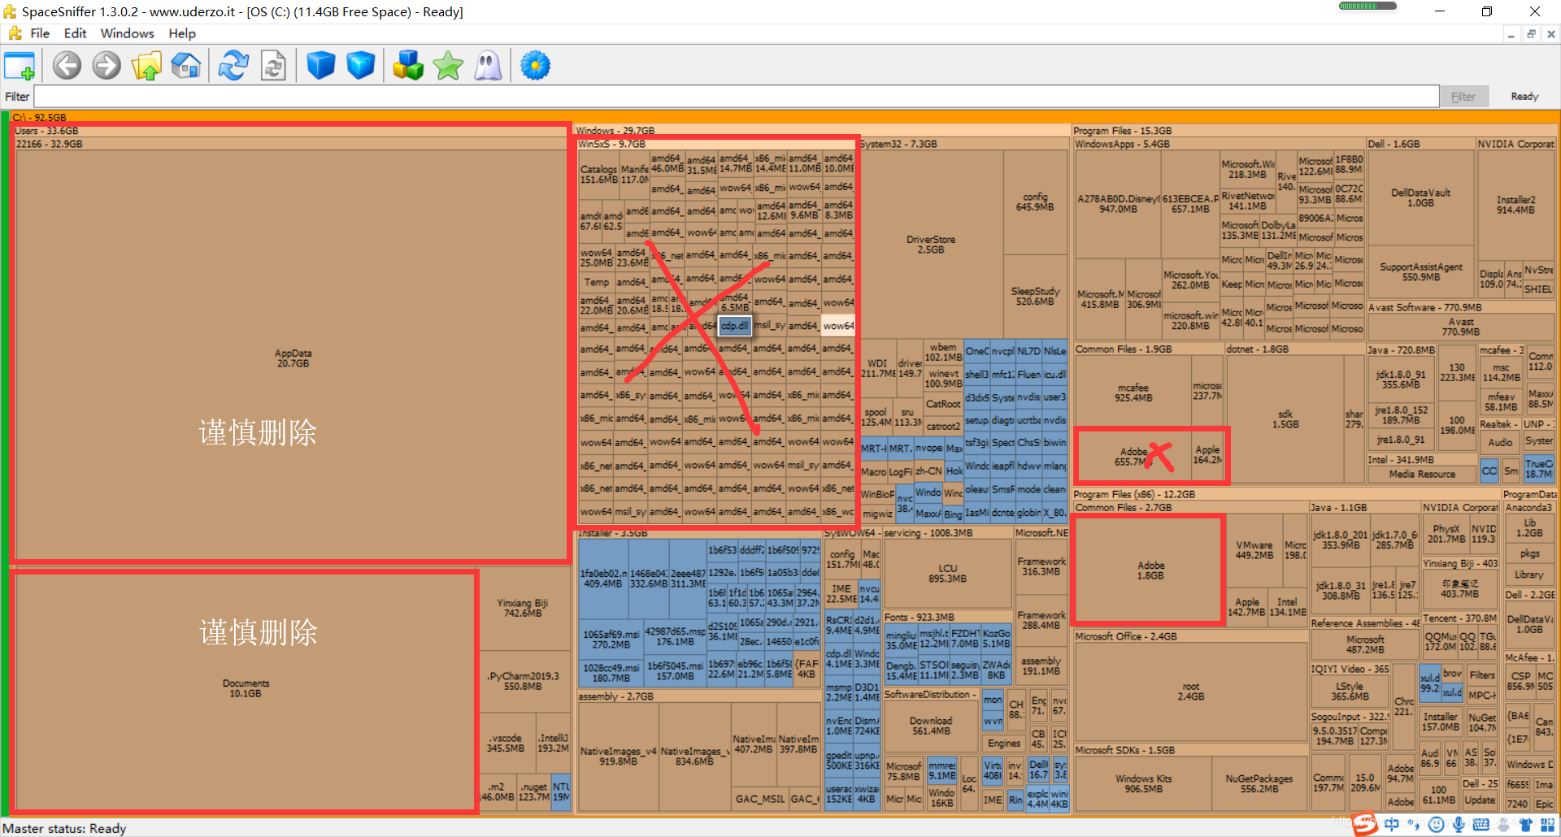Select the SupportAssistAgent 550.9MB block

1420,272
